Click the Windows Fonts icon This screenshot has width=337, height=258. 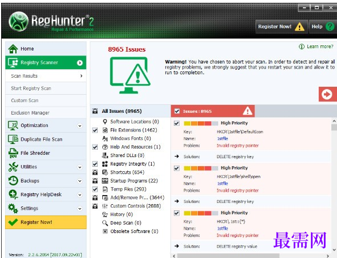[105, 138]
